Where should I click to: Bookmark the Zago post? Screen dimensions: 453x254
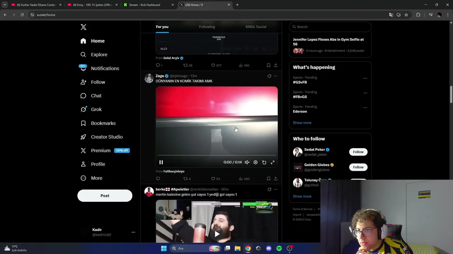269,179
